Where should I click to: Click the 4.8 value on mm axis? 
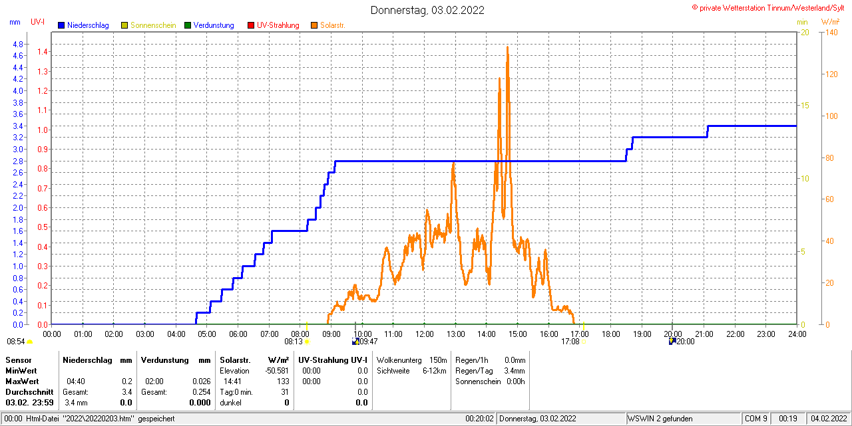[18, 44]
